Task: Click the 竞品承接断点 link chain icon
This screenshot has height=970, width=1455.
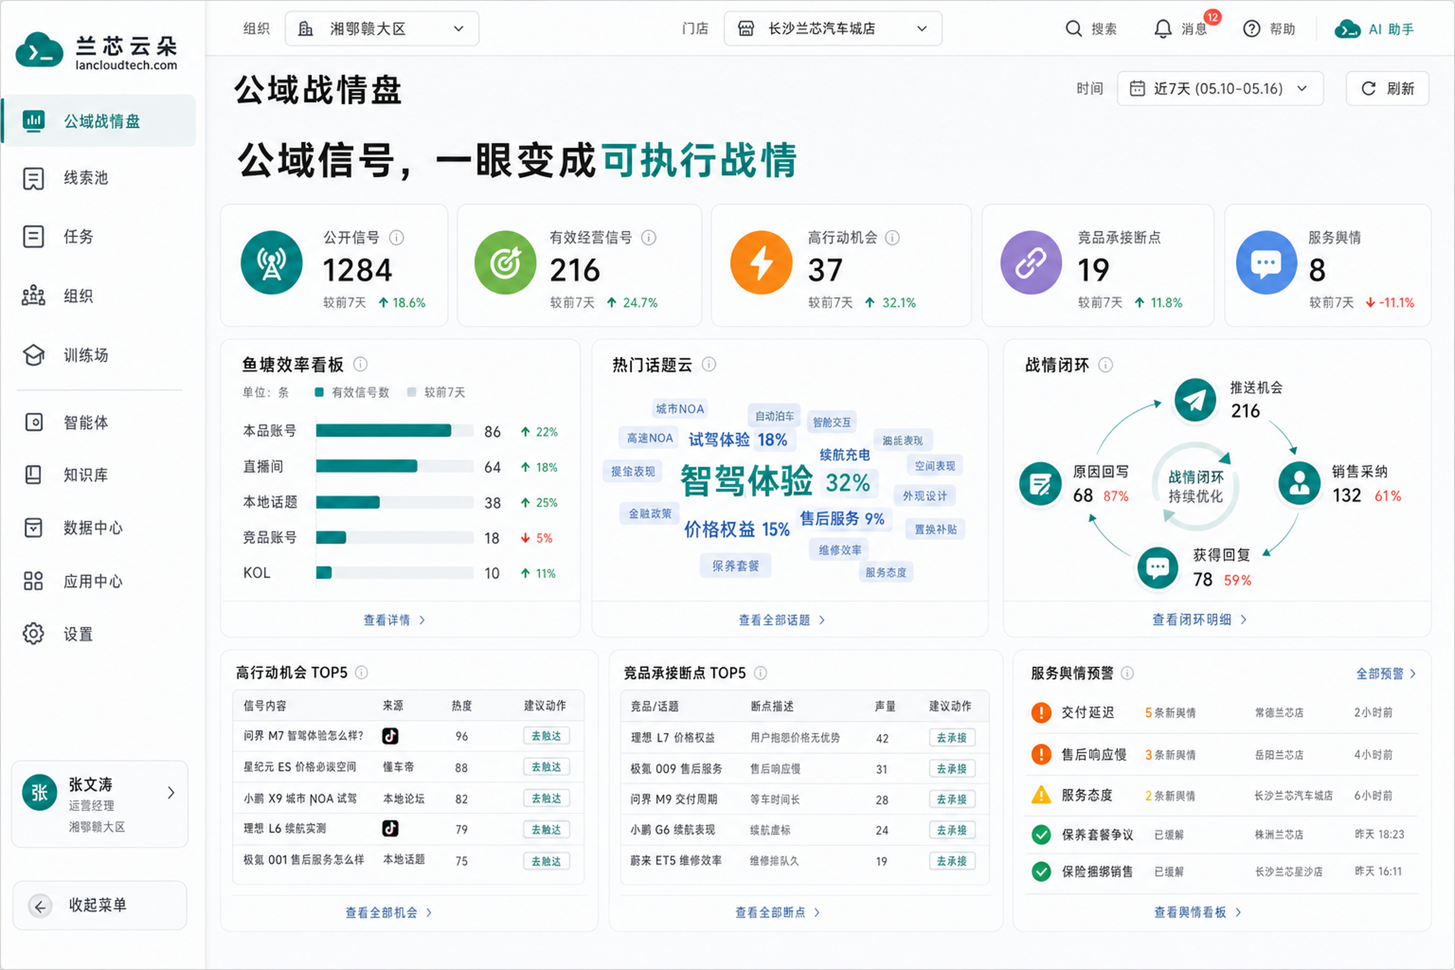Action: pos(1030,263)
